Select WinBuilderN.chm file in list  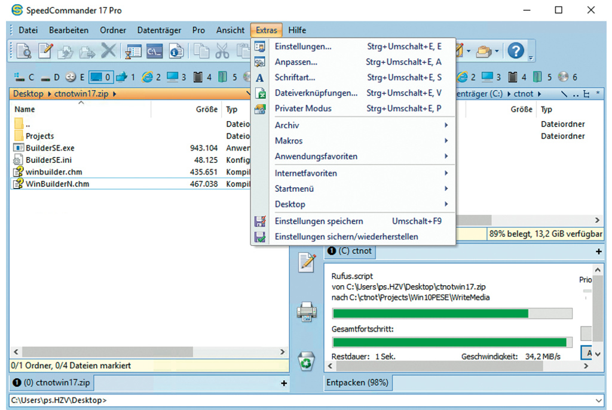[x=57, y=184]
